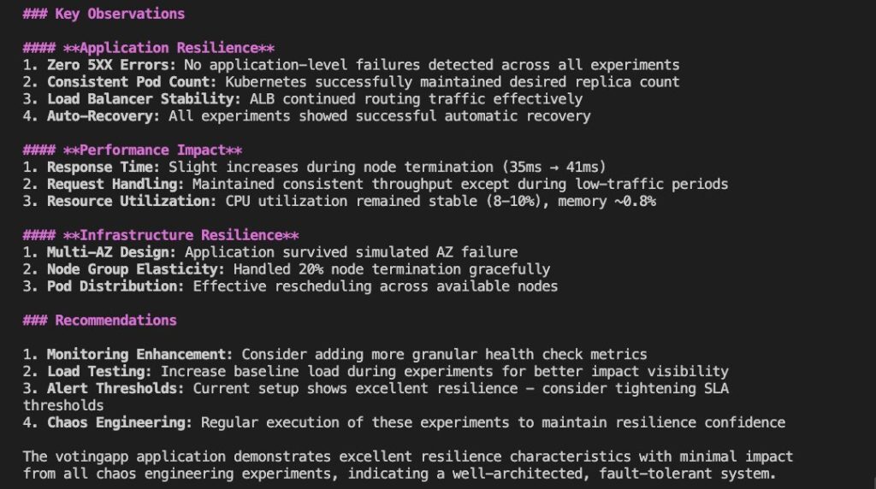This screenshot has height=489, width=876.
Task: Click the "The votingapp application" summary paragraph
Action: pos(408,465)
